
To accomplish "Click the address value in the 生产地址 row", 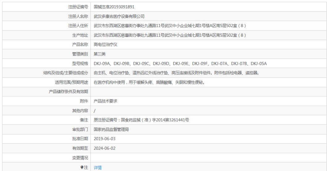I will click(x=170, y=35).
